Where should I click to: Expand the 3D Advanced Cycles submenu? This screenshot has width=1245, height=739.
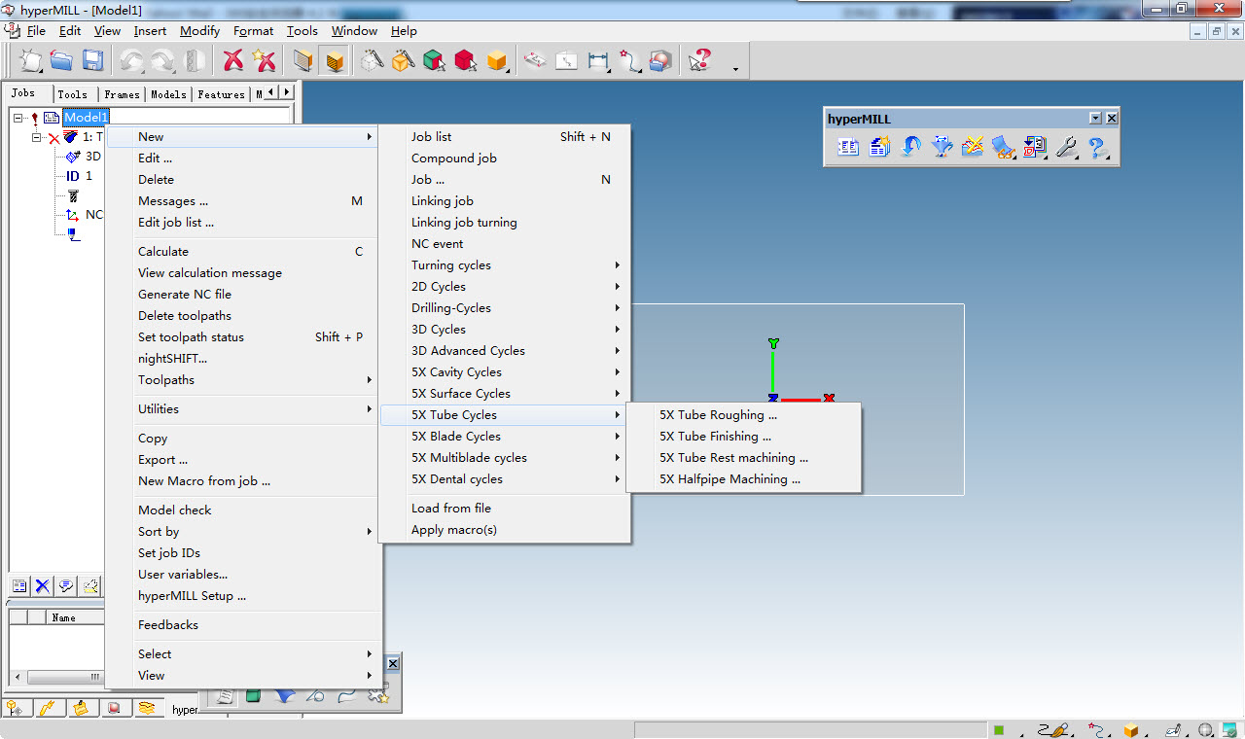[505, 350]
